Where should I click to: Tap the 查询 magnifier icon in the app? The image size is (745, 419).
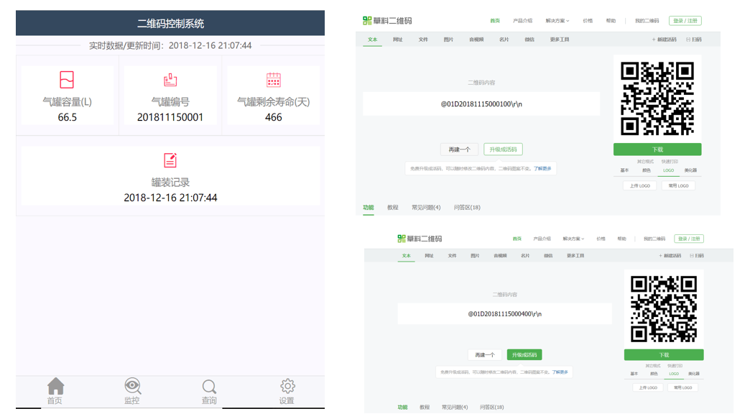209,387
